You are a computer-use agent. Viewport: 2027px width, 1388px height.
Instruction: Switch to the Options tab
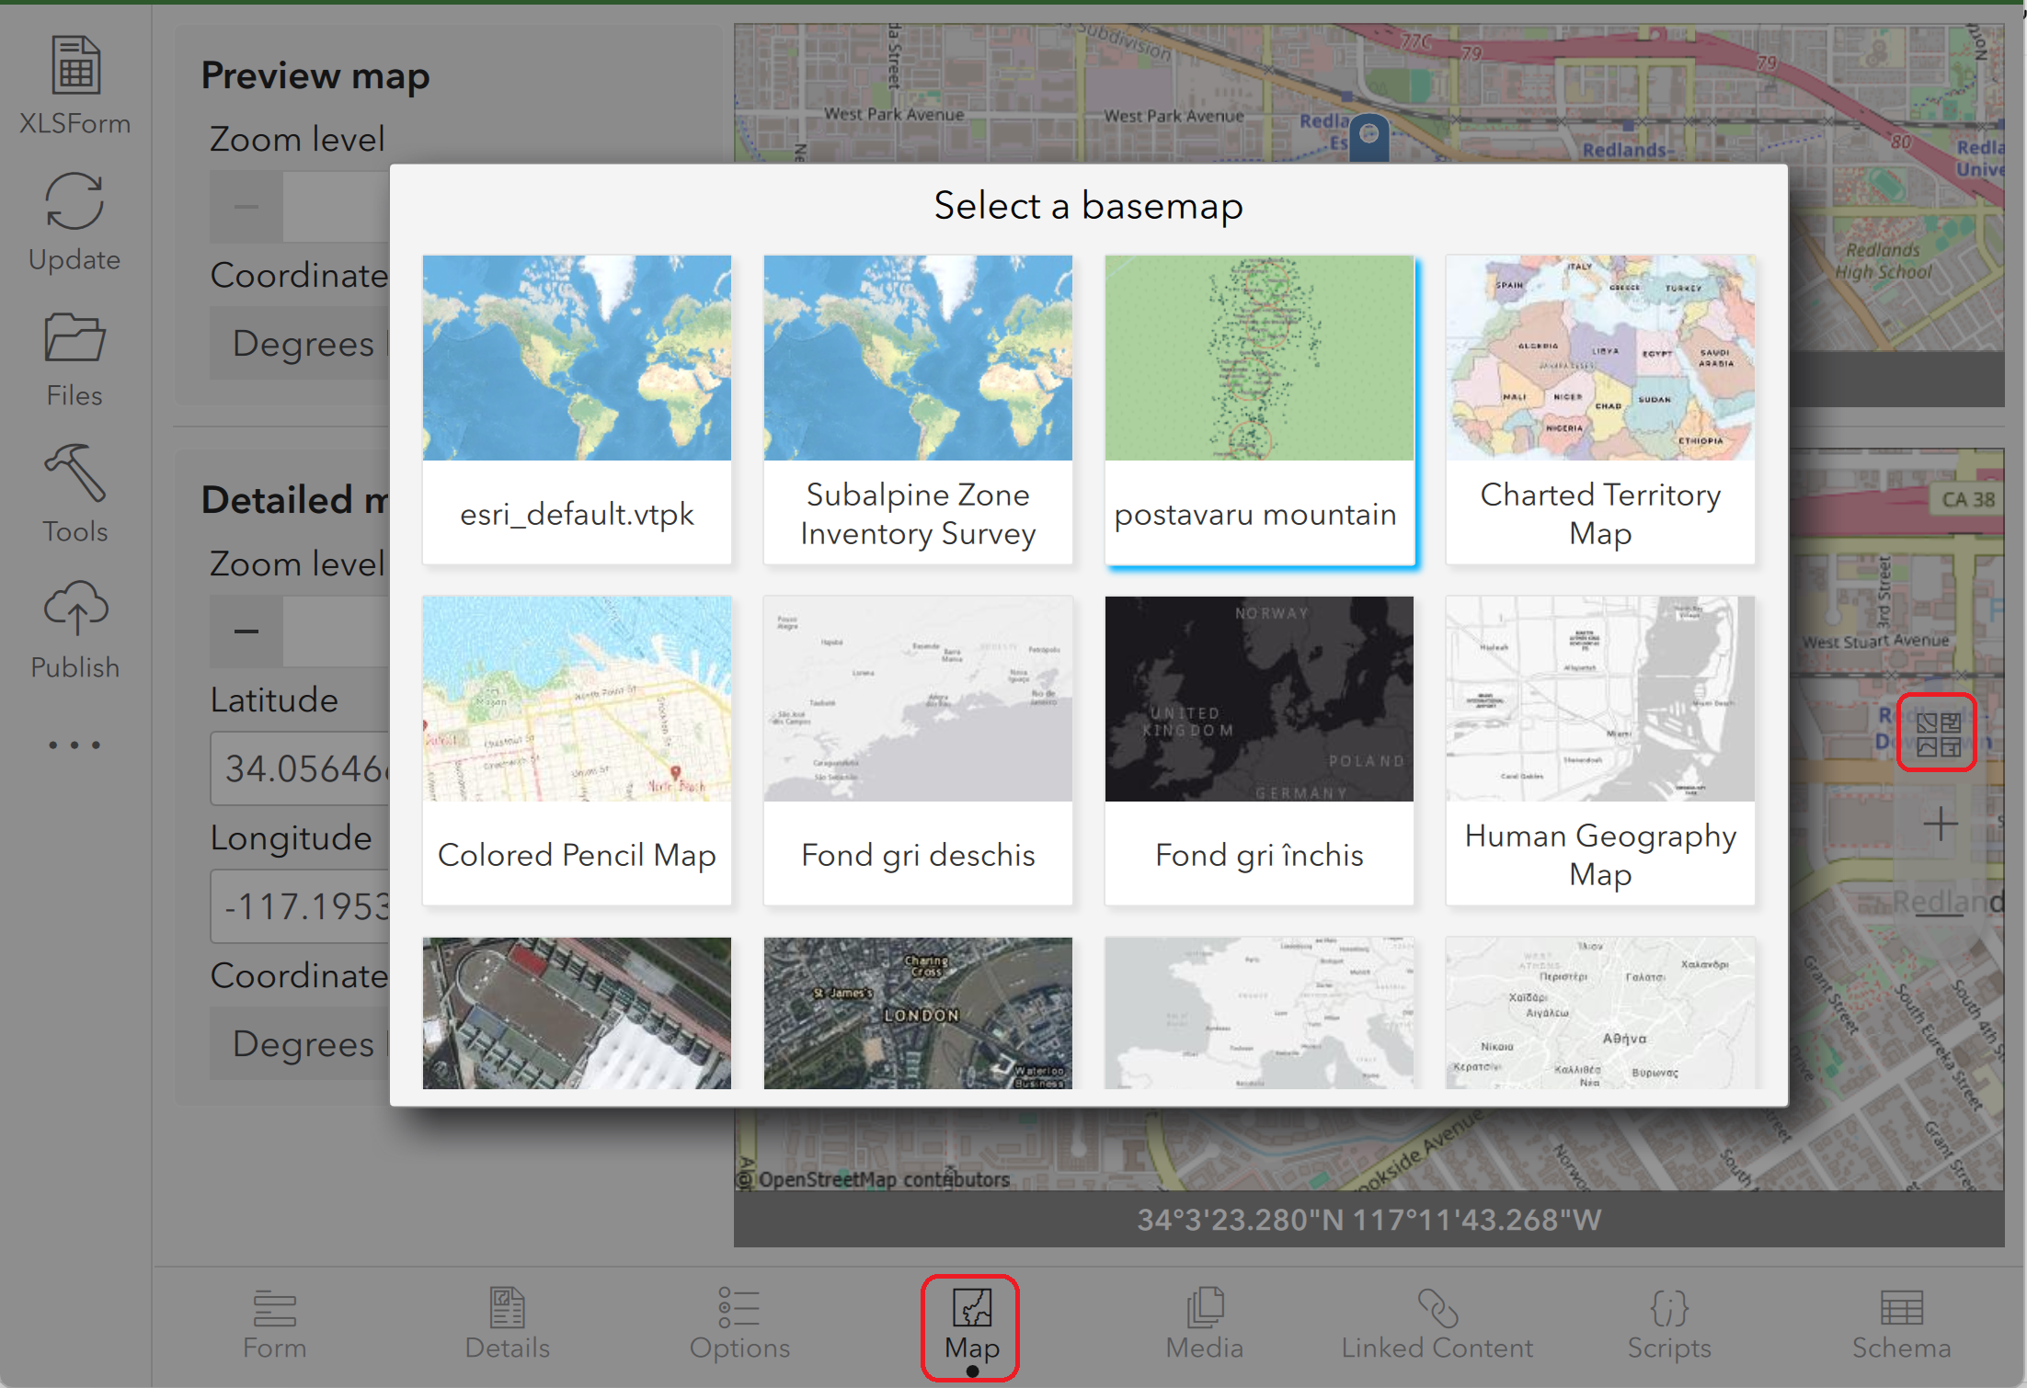(x=739, y=1325)
